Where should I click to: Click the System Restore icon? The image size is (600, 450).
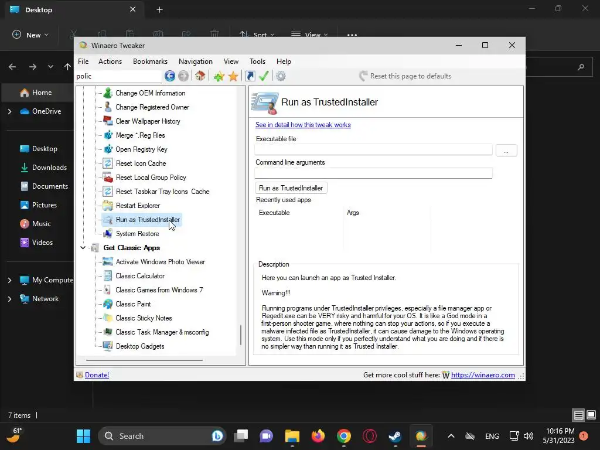pyautogui.click(x=108, y=234)
